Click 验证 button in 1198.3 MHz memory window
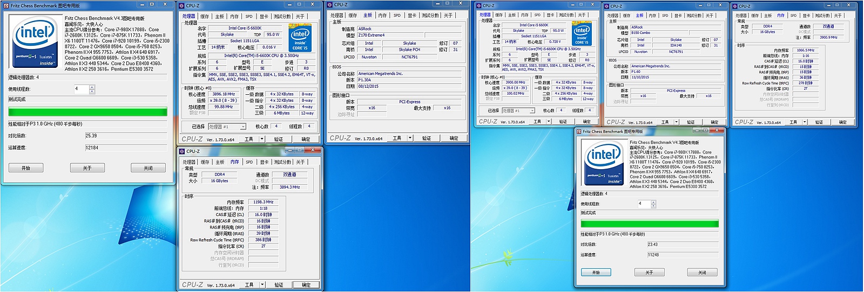Screen dimensions: 864x292 coord(279,284)
